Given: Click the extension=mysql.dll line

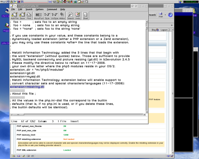Looking at the screenshot, I should 25,77.
